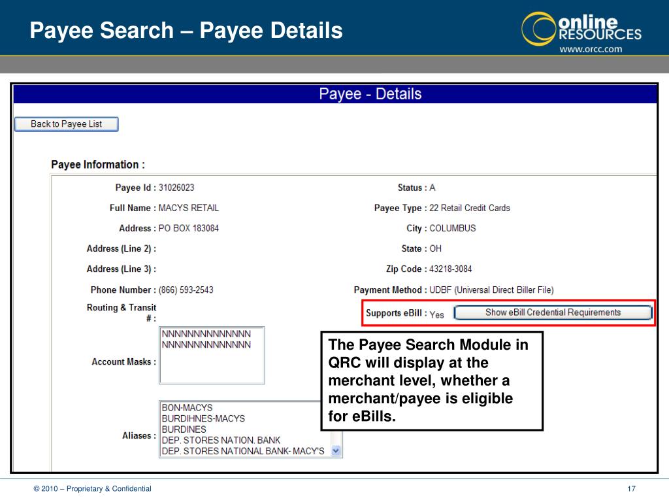Click the first account mask line
Screen dimensions: 669x502
[206, 334]
